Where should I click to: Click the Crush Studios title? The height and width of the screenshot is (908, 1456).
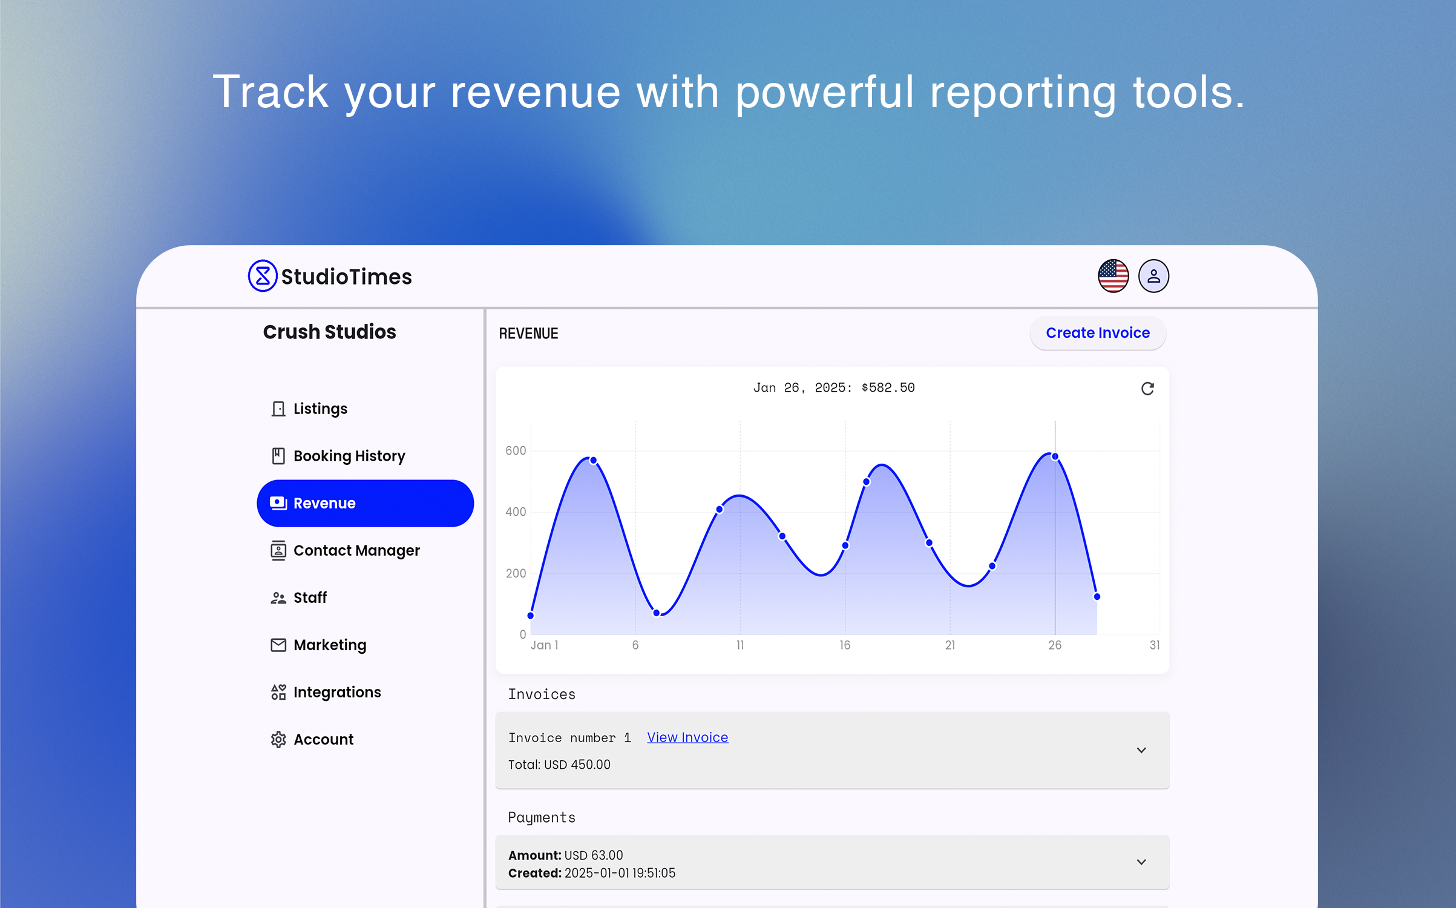pyautogui.click(x=329, y=332)
